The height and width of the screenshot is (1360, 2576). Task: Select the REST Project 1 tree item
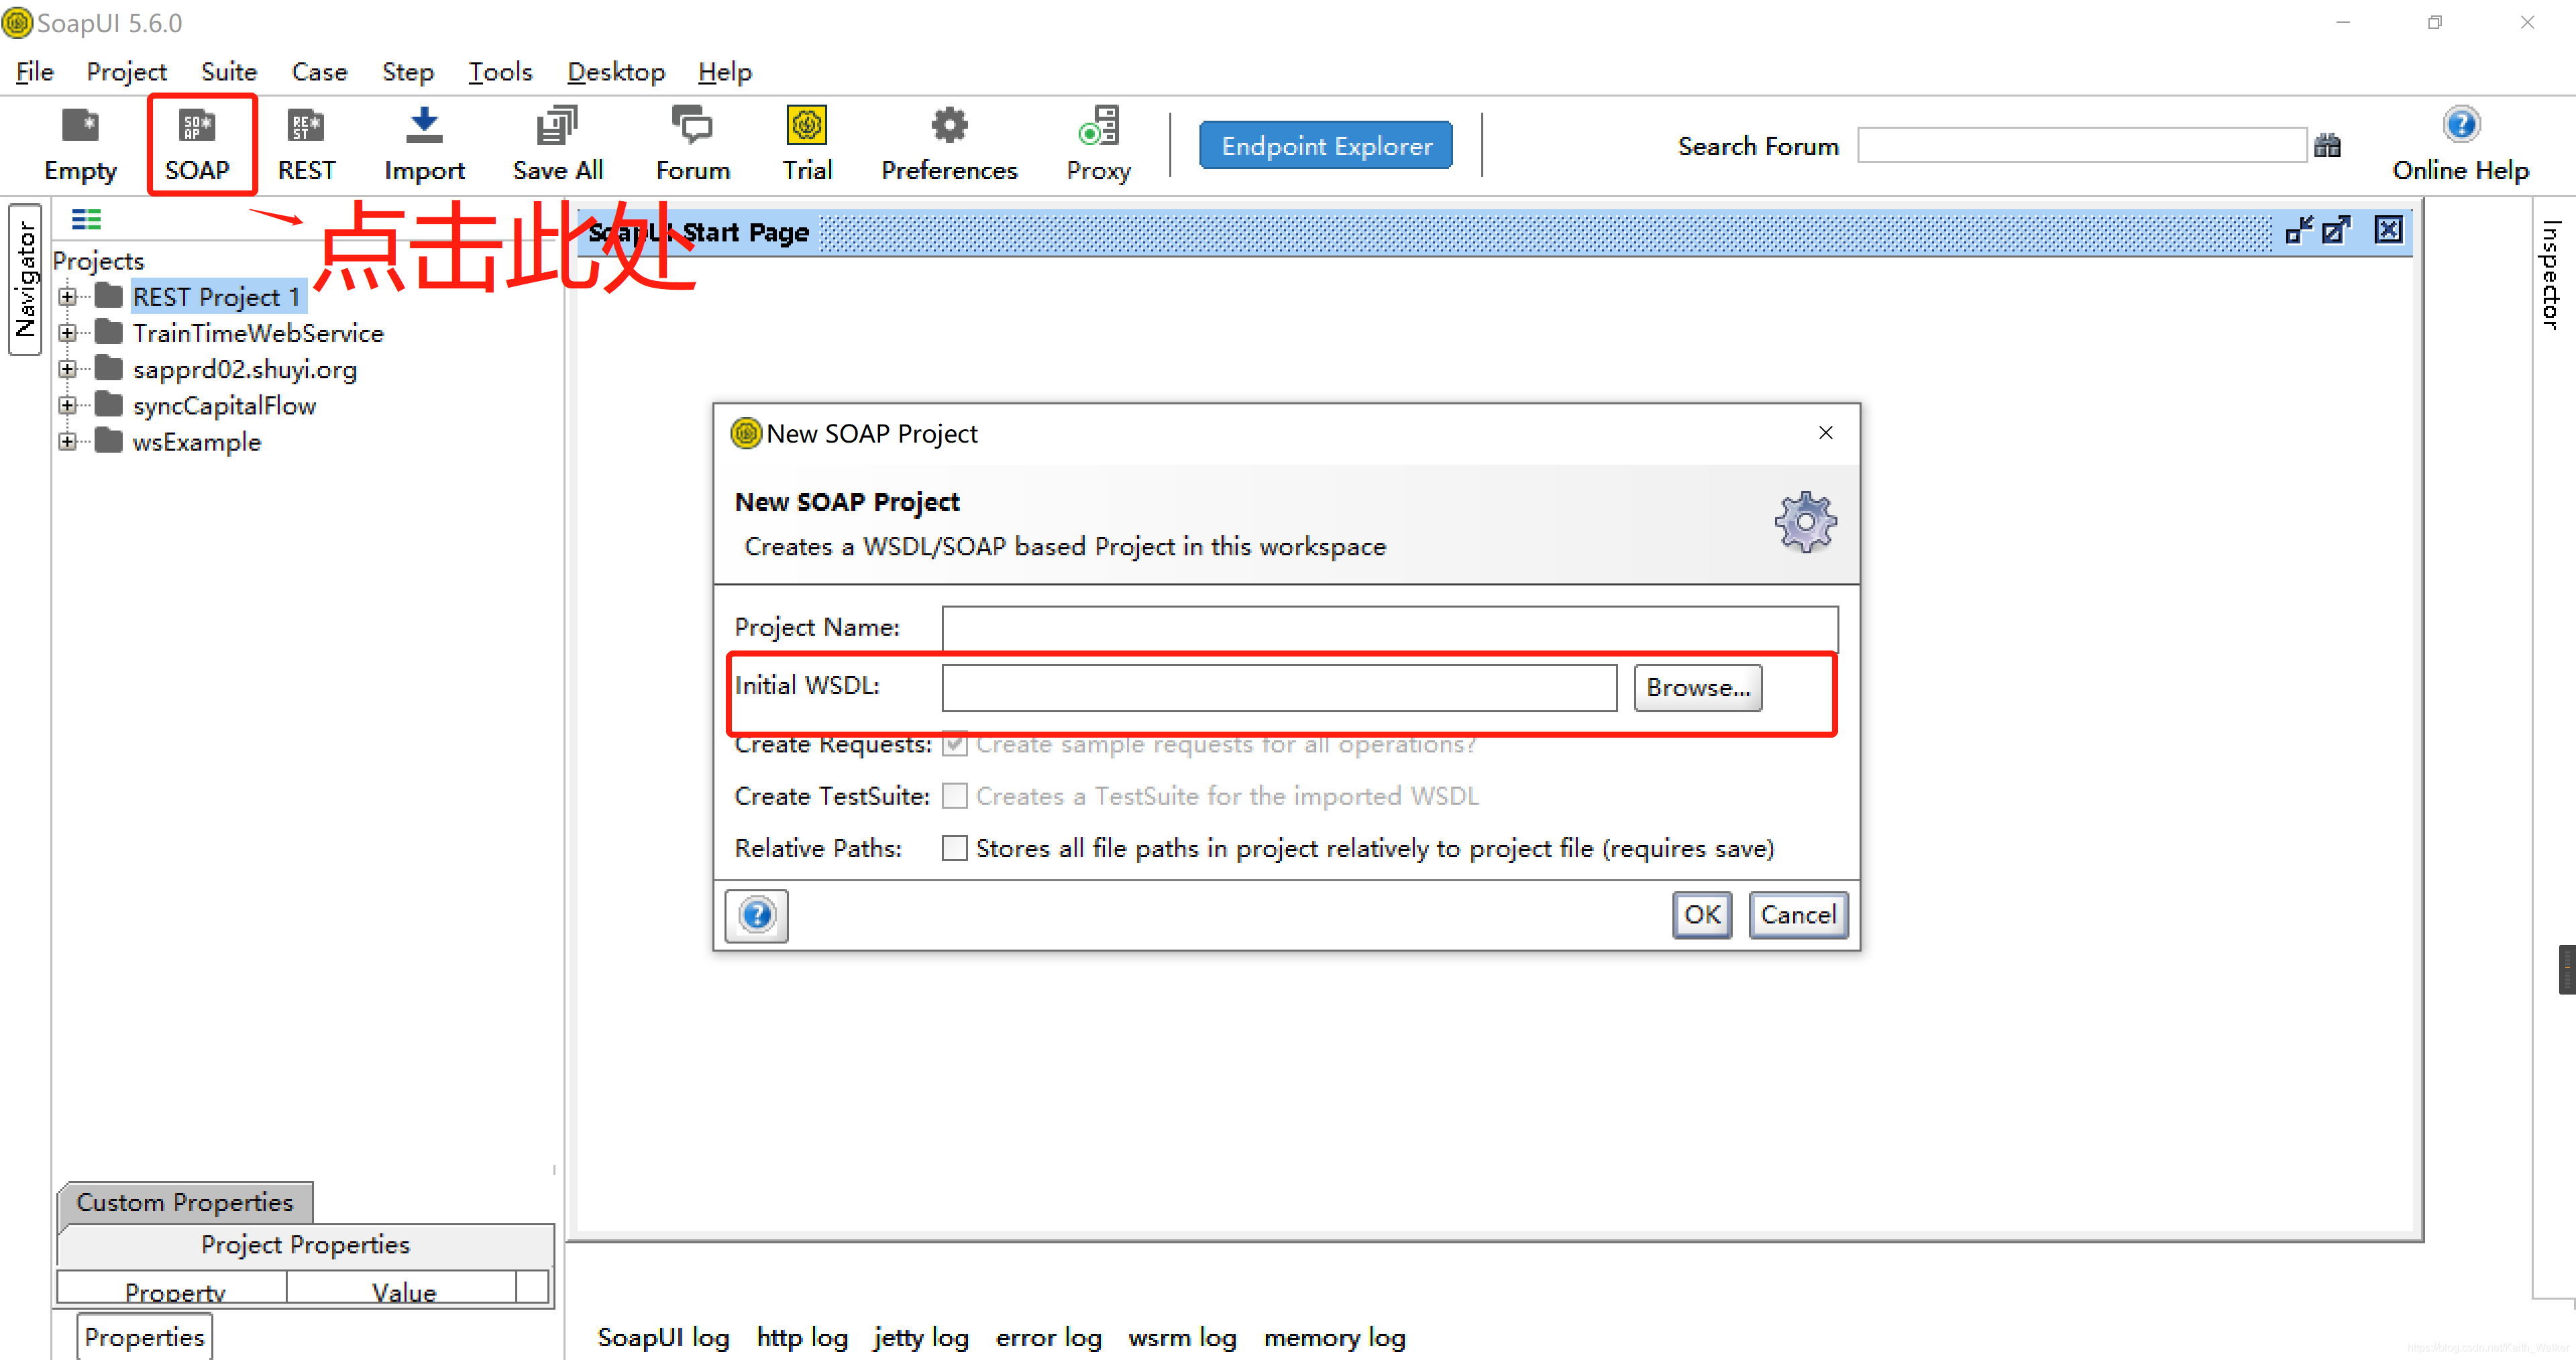pos(217,297)
